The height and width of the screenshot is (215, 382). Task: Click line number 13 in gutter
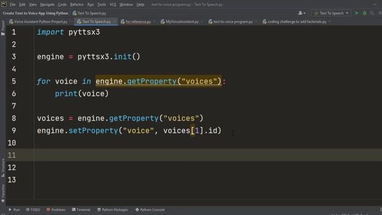click(12, 180)
